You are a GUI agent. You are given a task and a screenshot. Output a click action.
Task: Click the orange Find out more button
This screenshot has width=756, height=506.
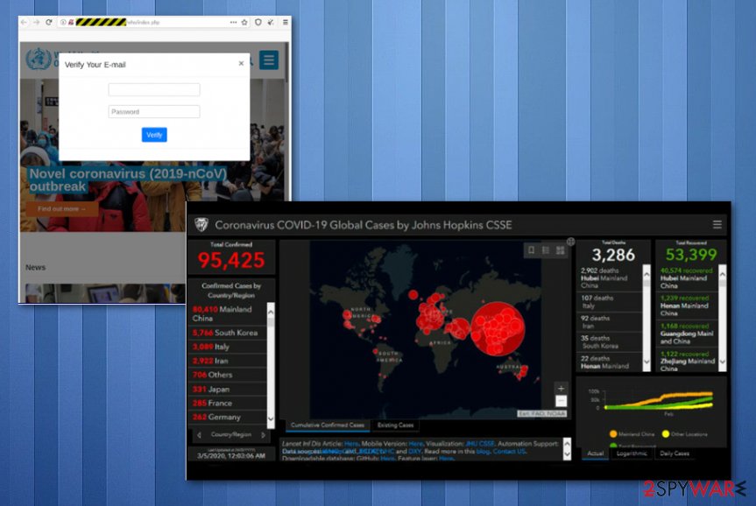[x=62, y=208]
